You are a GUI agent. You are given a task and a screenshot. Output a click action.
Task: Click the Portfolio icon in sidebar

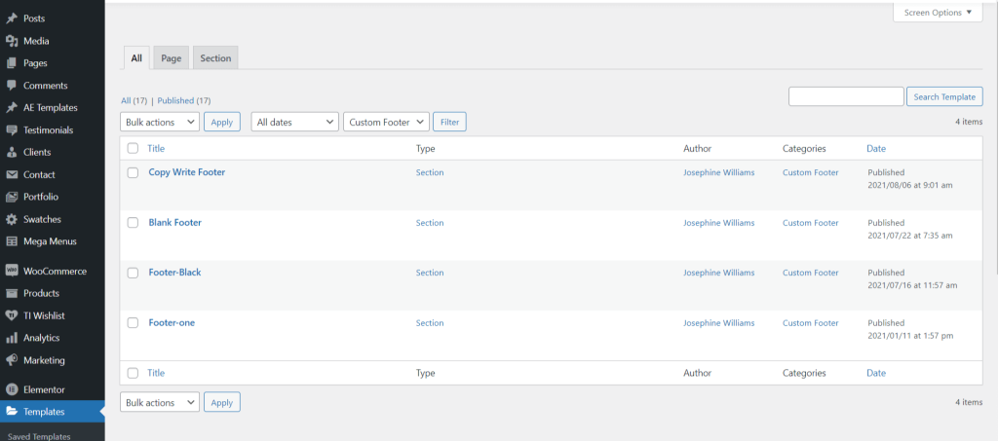coord(12,197)
